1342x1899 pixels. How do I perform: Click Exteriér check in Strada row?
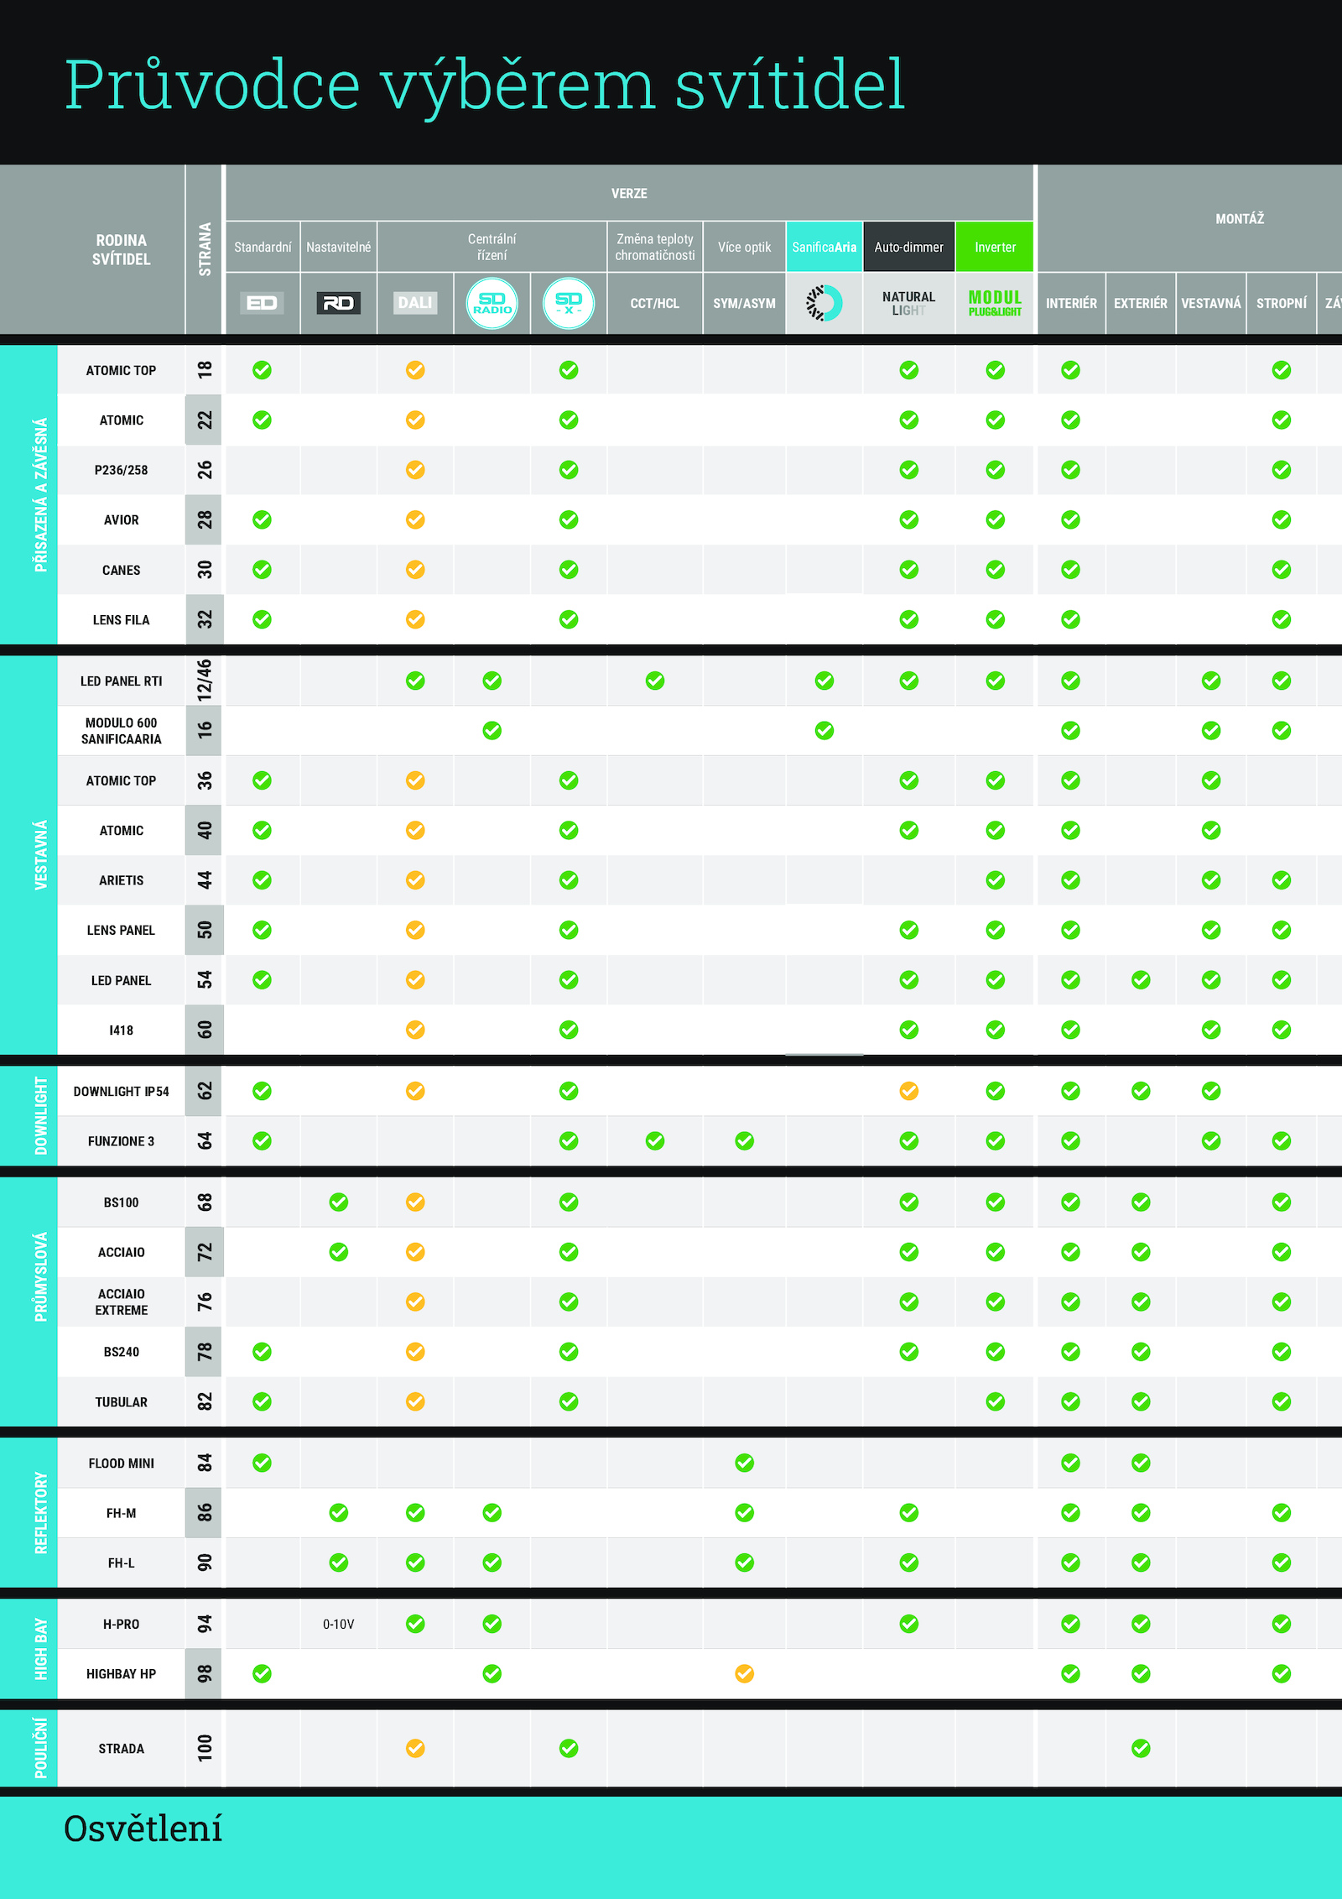(1141, 1748)
